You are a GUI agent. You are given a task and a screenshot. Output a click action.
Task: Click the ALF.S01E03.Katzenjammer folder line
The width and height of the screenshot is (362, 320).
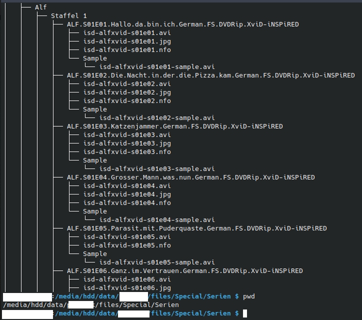(175, 126)
